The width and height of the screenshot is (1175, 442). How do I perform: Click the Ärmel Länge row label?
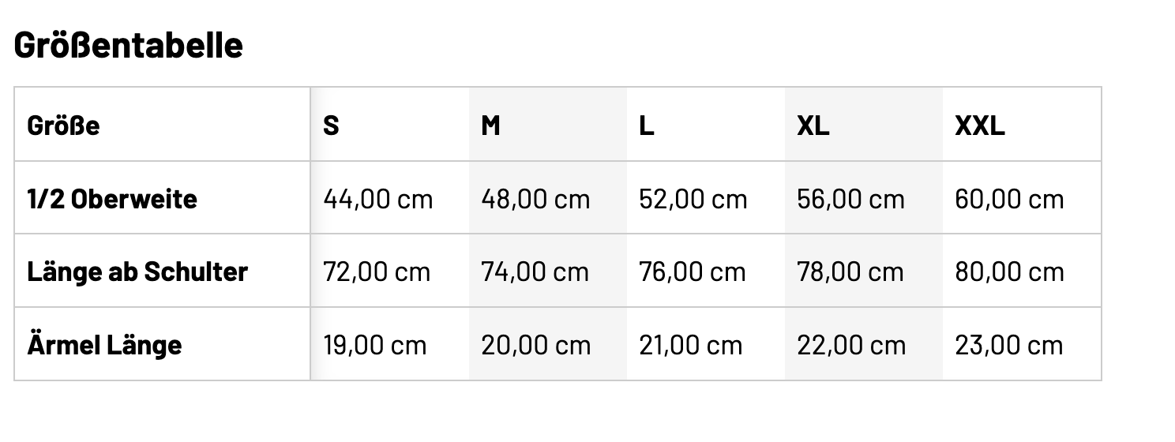pyautogui.click(x=104, y=345)
